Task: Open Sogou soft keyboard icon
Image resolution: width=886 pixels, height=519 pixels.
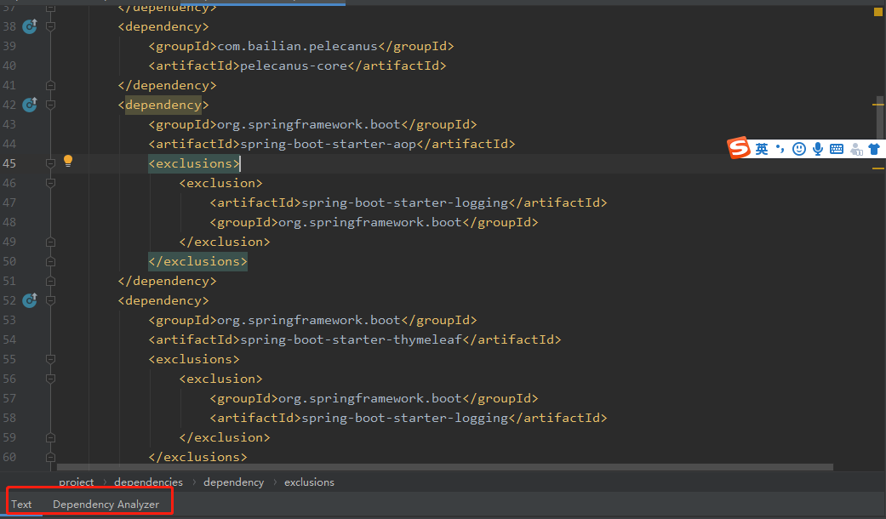Action: [x=837, y=149]
